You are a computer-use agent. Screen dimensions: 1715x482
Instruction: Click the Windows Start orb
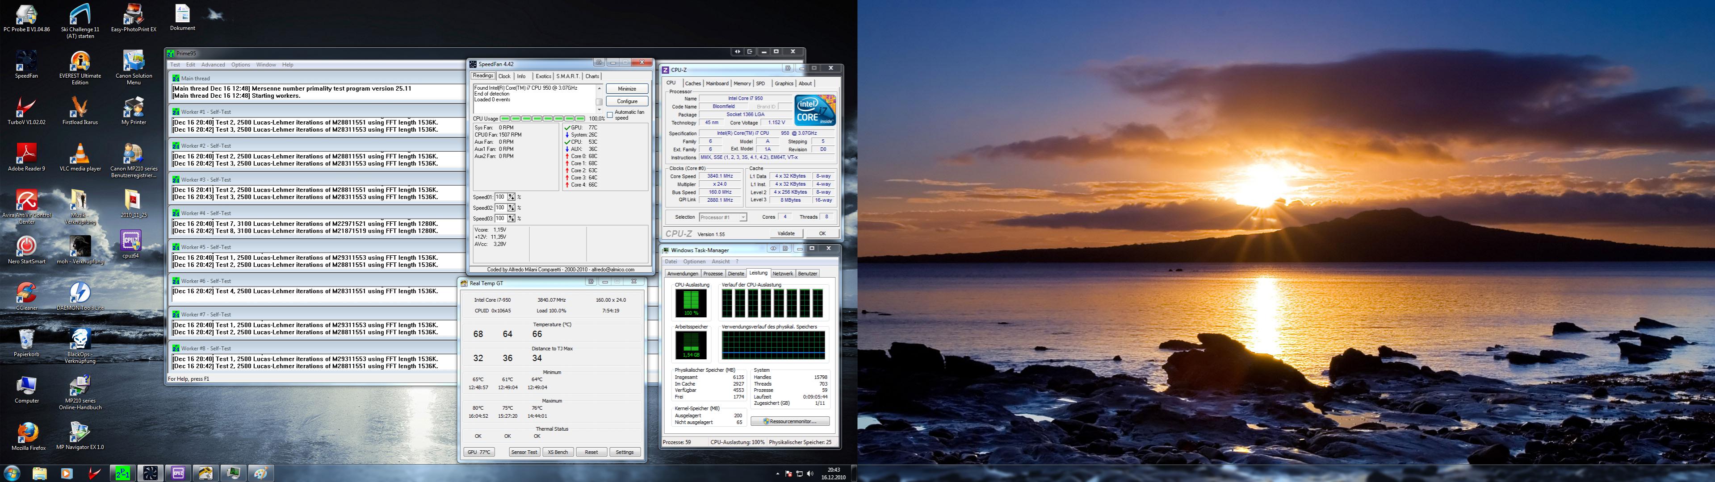tap(12, 474)
